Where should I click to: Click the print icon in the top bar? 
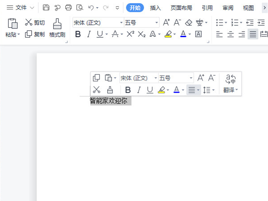pyautogui.click(x=68, y=8)
